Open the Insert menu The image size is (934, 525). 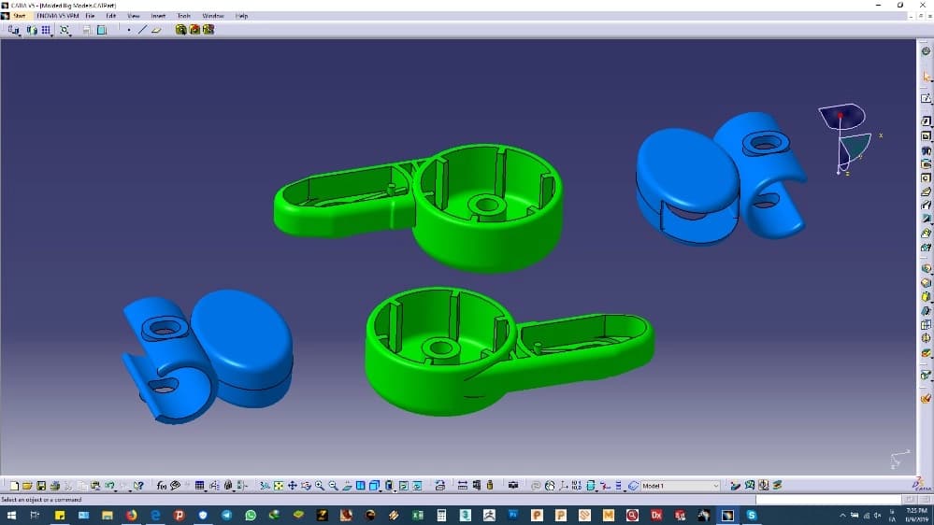[x=158, y=16]
